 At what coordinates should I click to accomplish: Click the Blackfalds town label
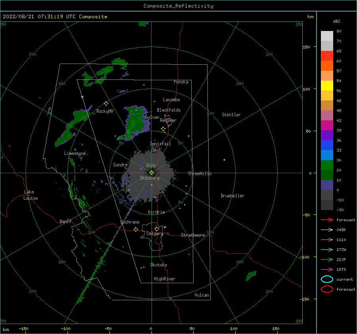point(169,110)
